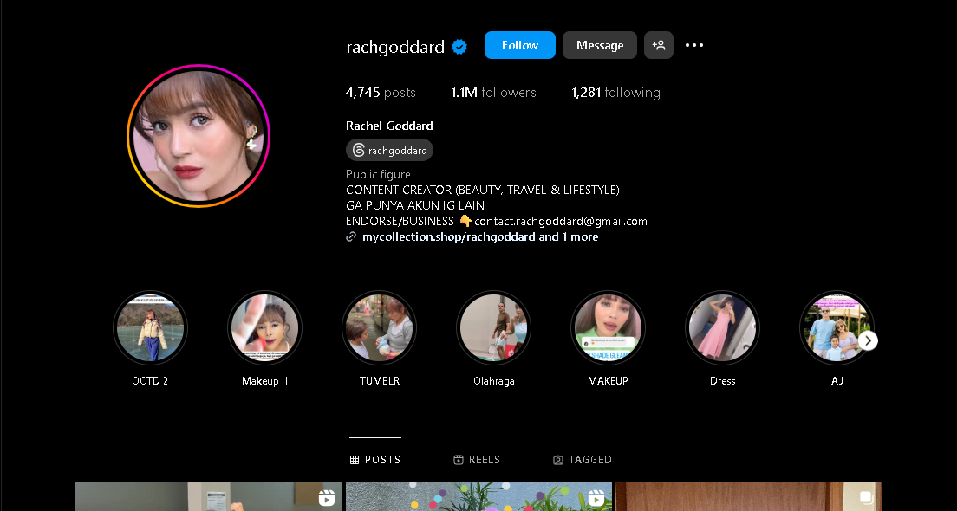957x511 pixels.
Task: Click the rachgoddard username heading
Action: click(x=395, y=47)
